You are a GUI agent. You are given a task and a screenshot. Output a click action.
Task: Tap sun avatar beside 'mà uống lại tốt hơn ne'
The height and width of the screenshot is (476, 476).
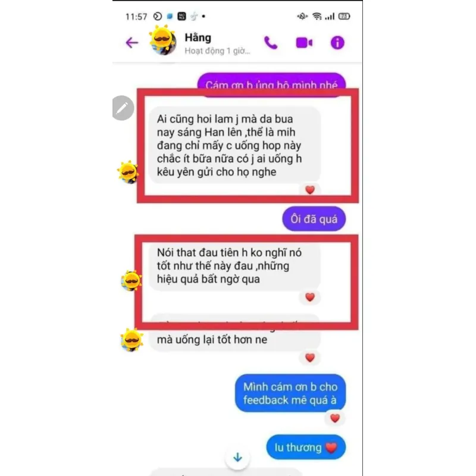[131, 340]
